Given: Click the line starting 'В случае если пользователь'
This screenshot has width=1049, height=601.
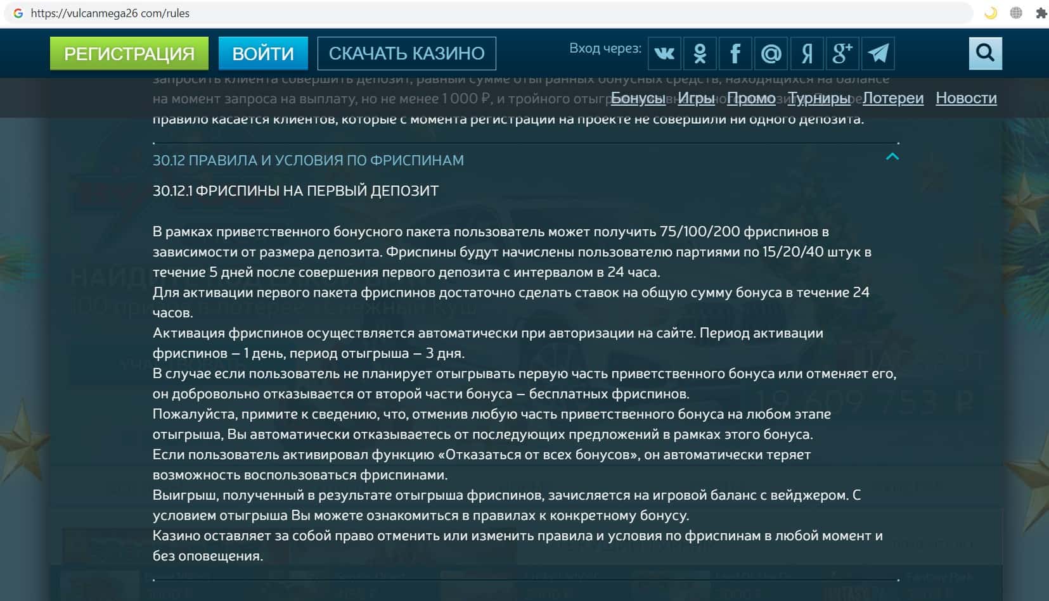Looking at the screenshot, I should [524, 374].
